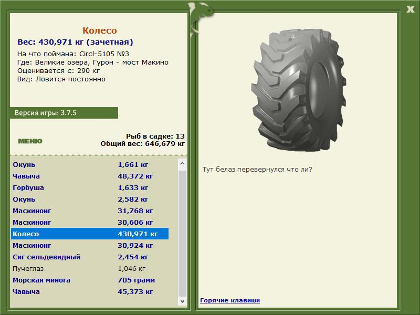
Task: Click the tire wheel picture
Action: tap(298, 90)
